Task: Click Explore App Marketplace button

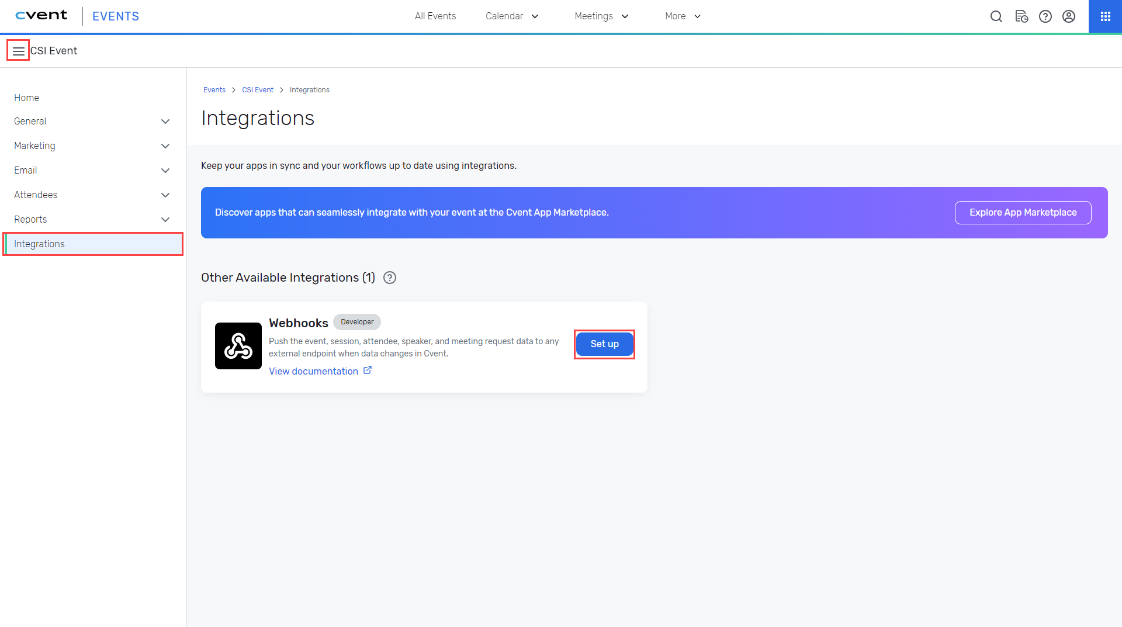Action: click(1023, 213)
